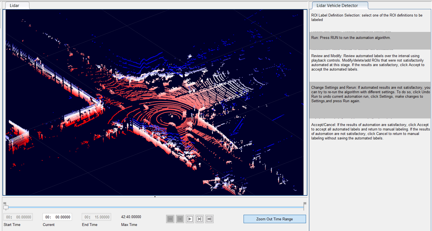Click the start-time flag on timeline
The image size is (432, 231).
[5, 204]
